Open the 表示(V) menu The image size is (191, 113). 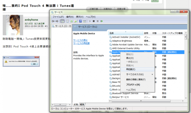pyautogui.click(x=80, y=17)
